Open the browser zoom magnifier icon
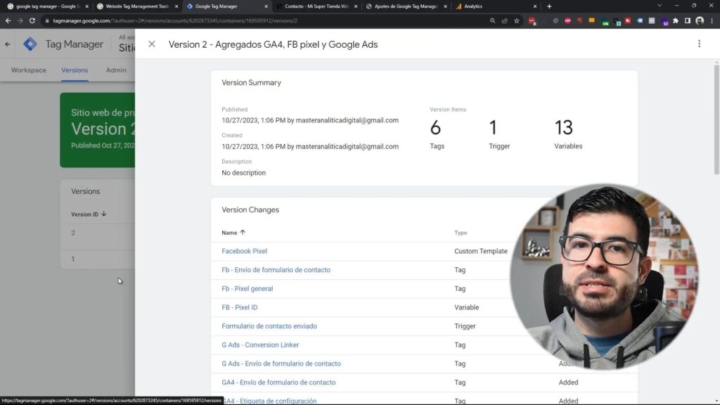Screen dimensions: 720x405 point(492,20)
